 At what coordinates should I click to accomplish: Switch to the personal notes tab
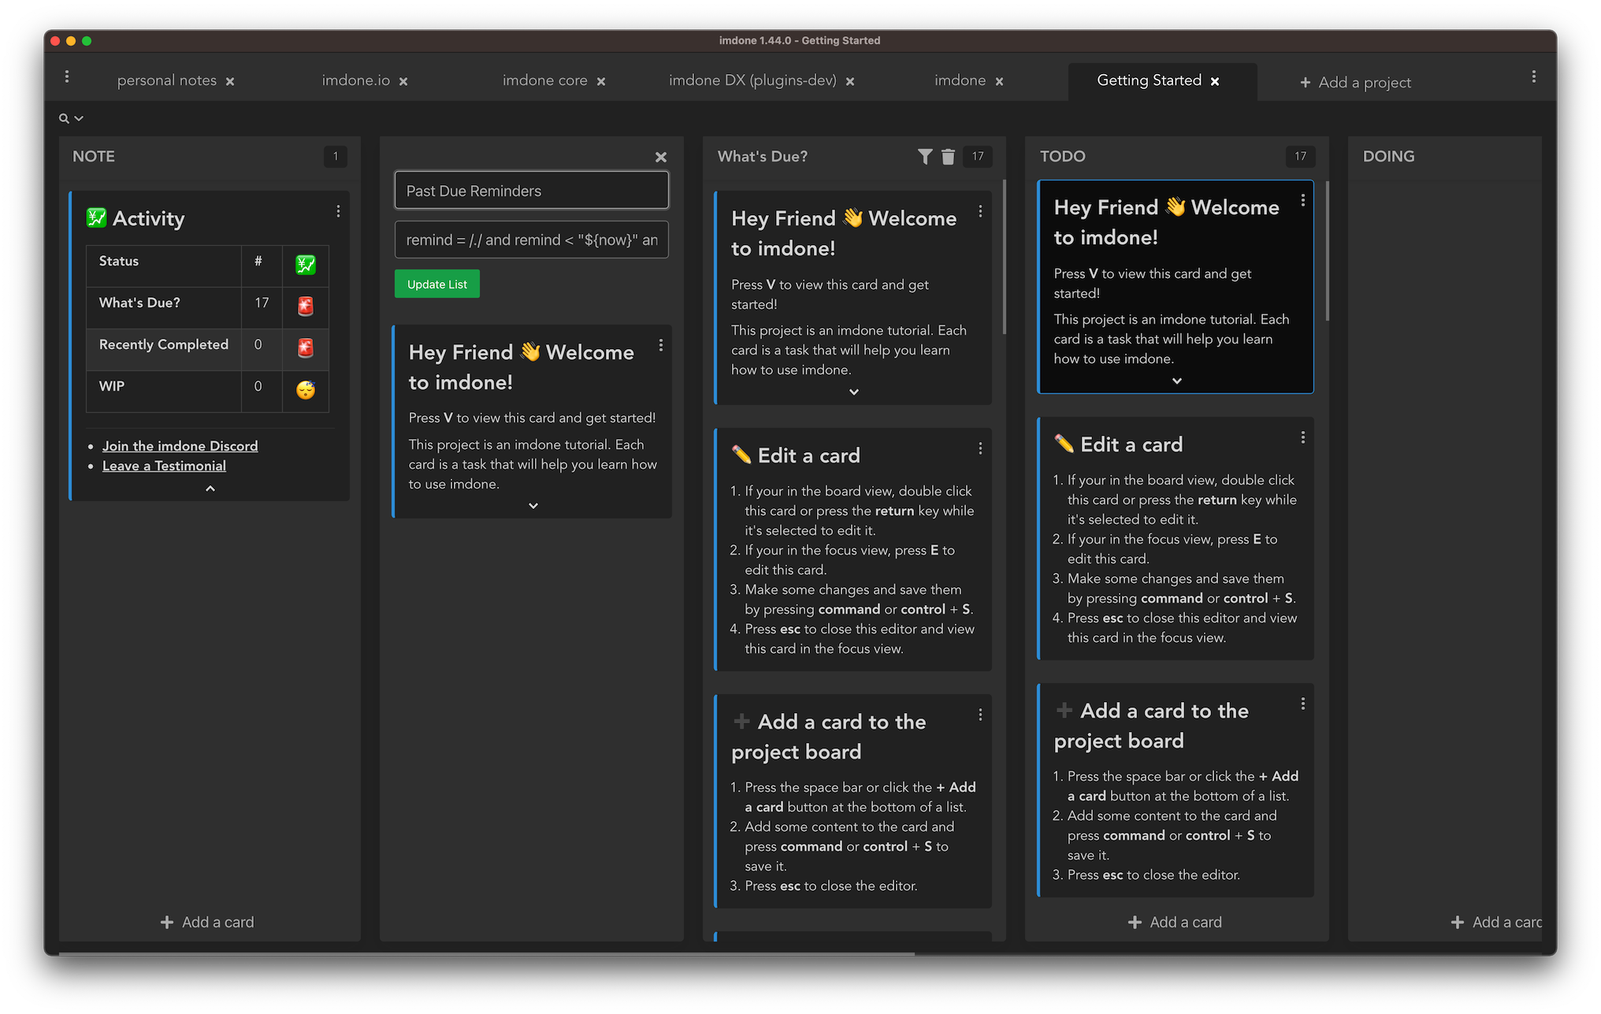pos(166,80)
